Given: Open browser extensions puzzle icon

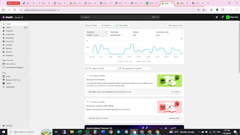Looking at the screenshot, I should (x=223, y=10).
